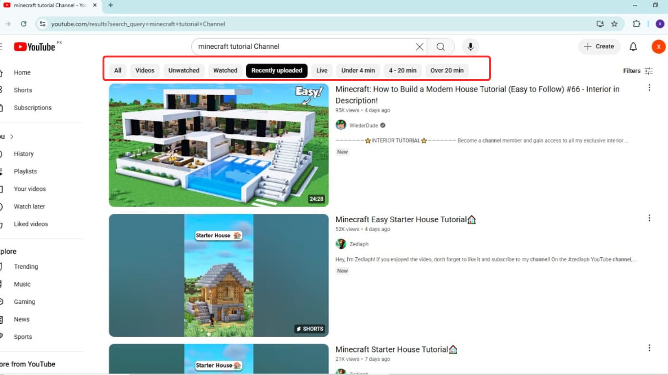The image size is (668, 375).
Task: Click the WiederDude channel avatar
Action: (341, 125)
